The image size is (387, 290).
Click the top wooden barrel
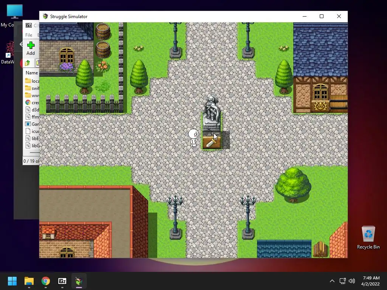[103, 31]
